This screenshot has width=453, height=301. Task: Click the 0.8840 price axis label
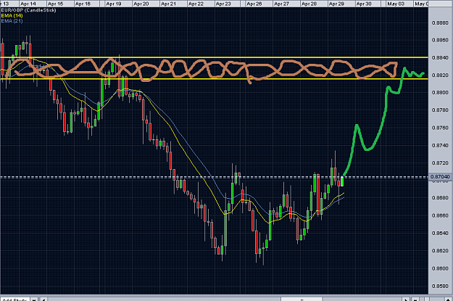click(440, 58)
